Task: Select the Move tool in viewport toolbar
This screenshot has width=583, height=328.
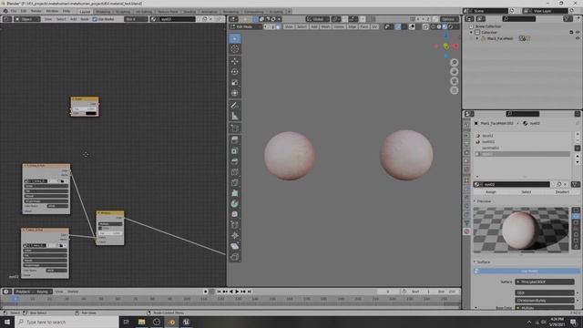Action: click(x=235, y=61)
